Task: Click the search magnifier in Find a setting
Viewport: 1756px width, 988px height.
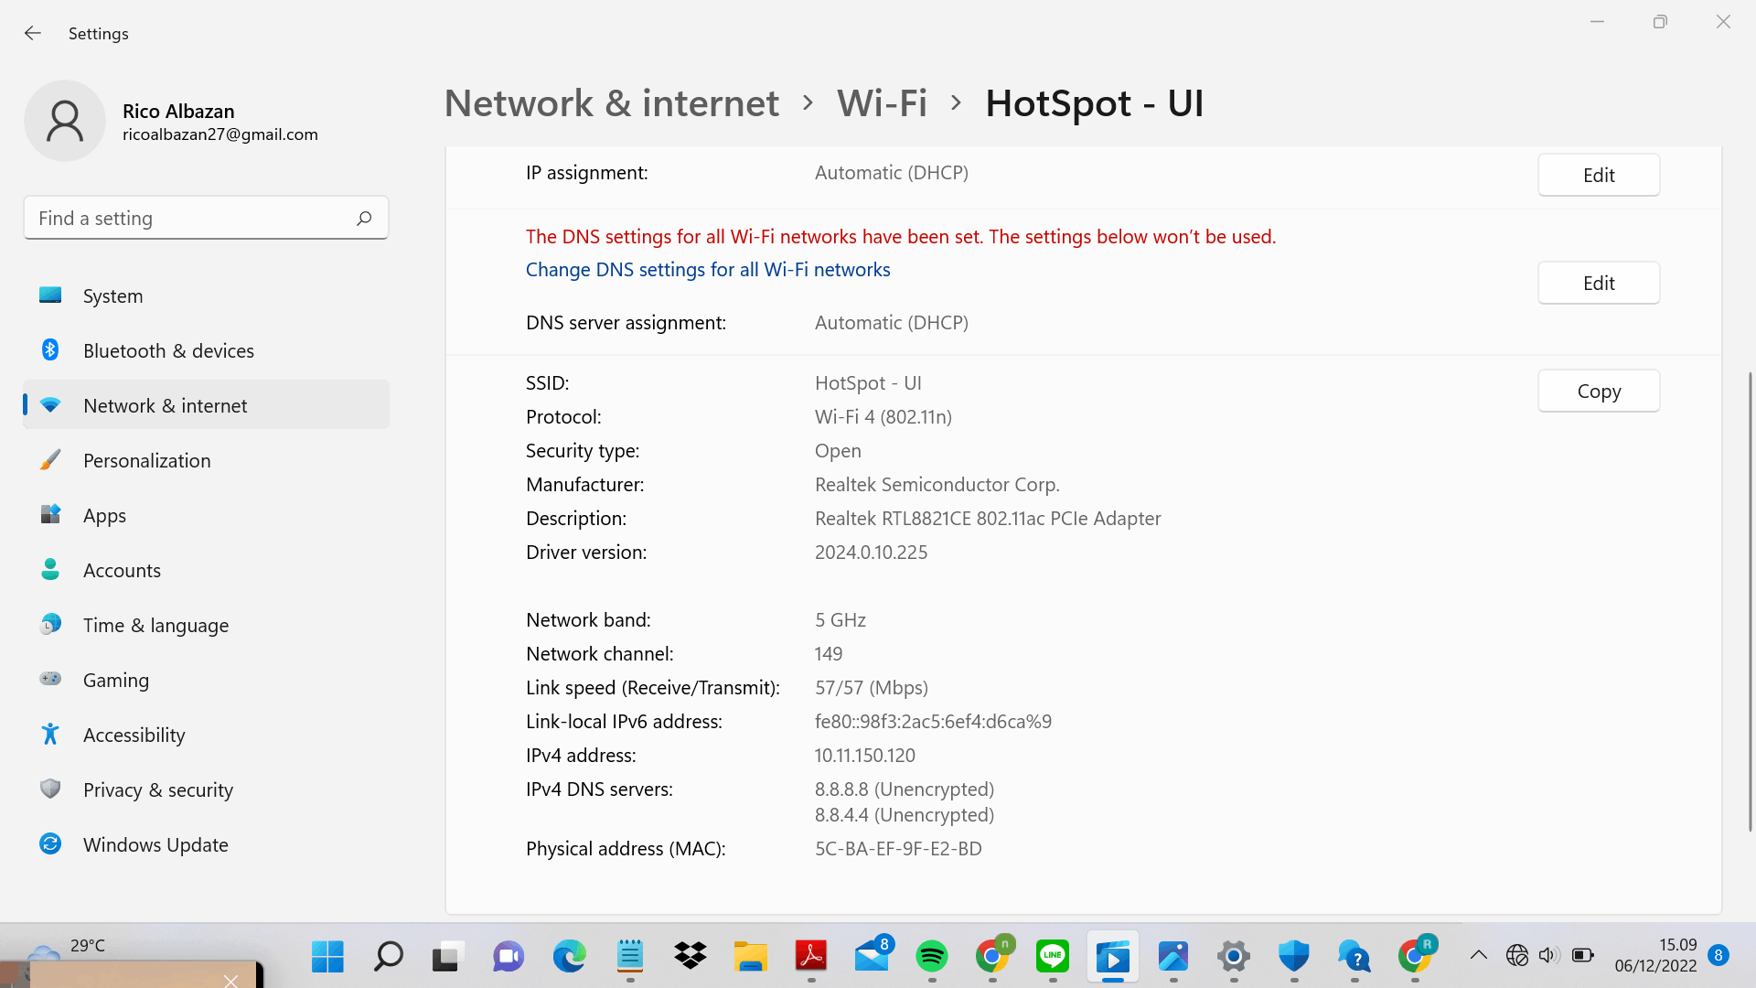Action: pyautogui.click(x=364, y=218)
